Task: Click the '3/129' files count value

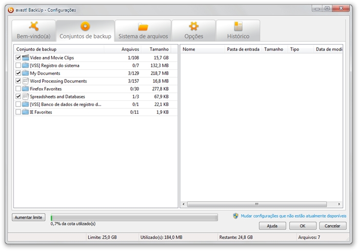Action: [x=133, y=73]
